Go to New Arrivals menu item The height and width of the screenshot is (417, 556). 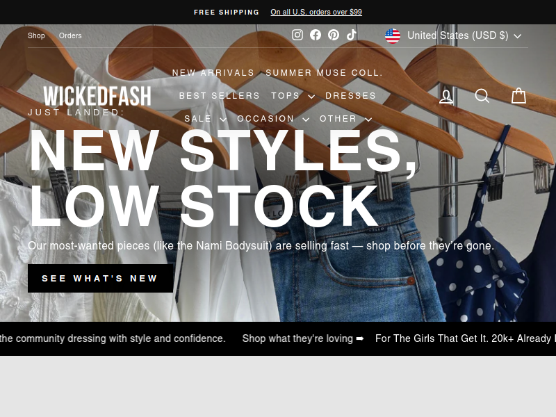point(213,73)
